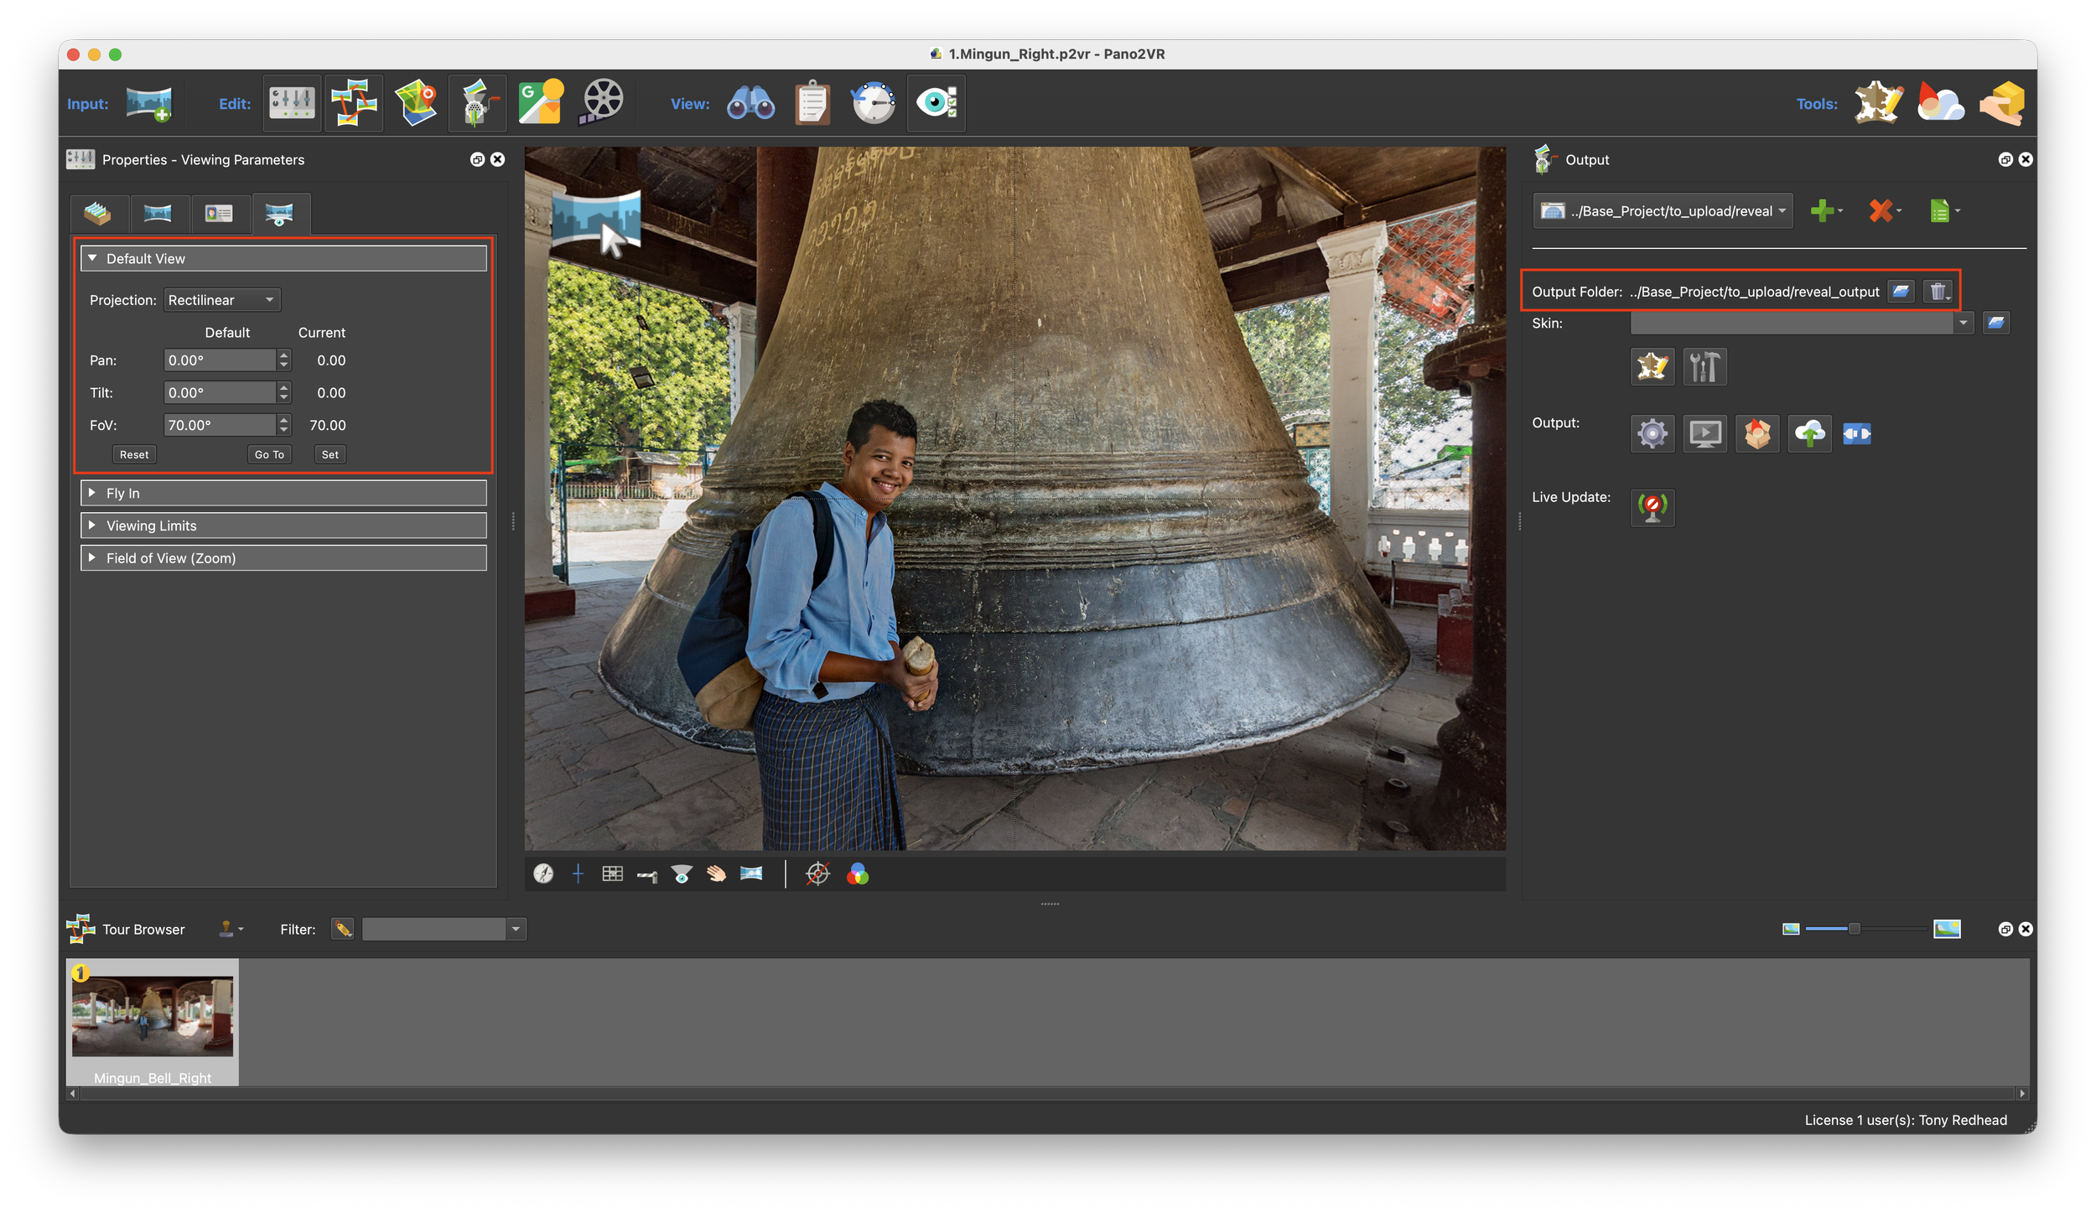Open the Projection Rectilinear dropdown
This screenshot has width=2096, height=1212.
coord(221,300)
